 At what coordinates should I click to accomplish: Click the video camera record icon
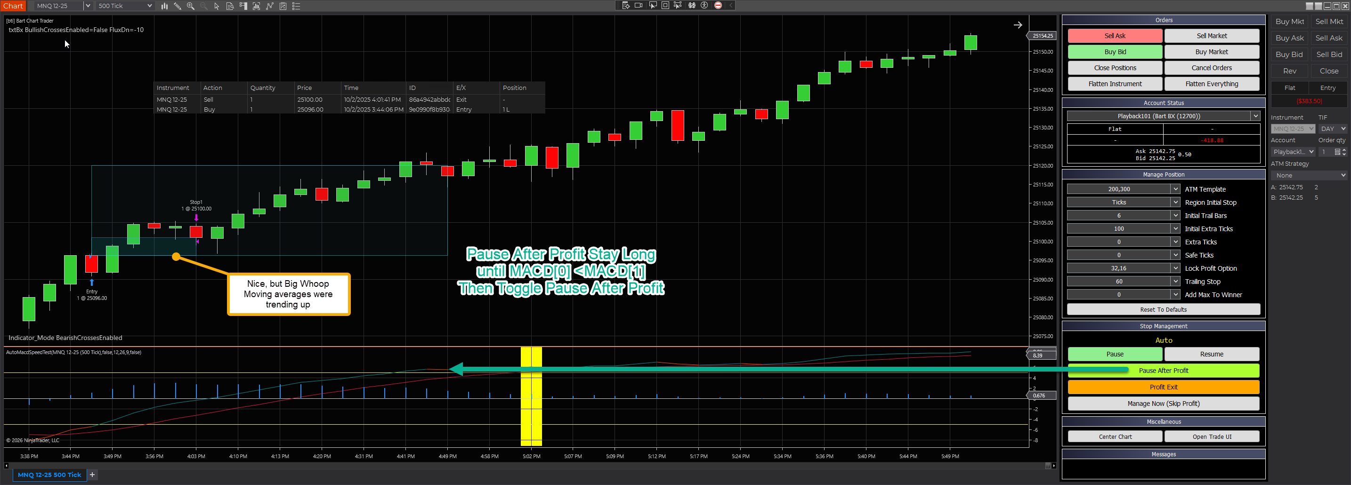point(638,5)
